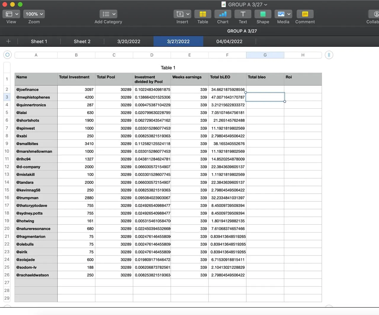Image resolution: width=379 pixels, height=315 pixels.
Task: Select the @trumpman name cell
Action: (x=36, y=198)
